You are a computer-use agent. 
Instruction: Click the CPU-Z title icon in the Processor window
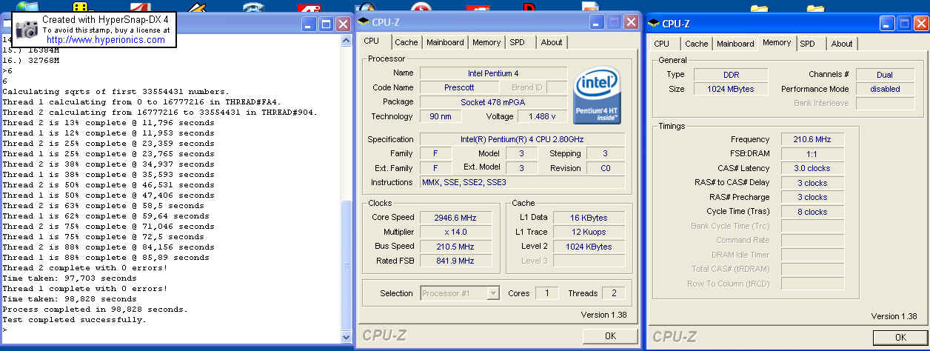click(362, 22)
